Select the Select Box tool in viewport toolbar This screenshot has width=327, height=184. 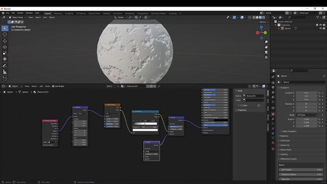point(5,28)
